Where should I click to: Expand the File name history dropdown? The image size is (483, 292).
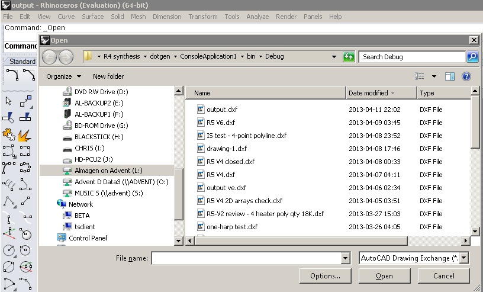(x=346, y=258)
